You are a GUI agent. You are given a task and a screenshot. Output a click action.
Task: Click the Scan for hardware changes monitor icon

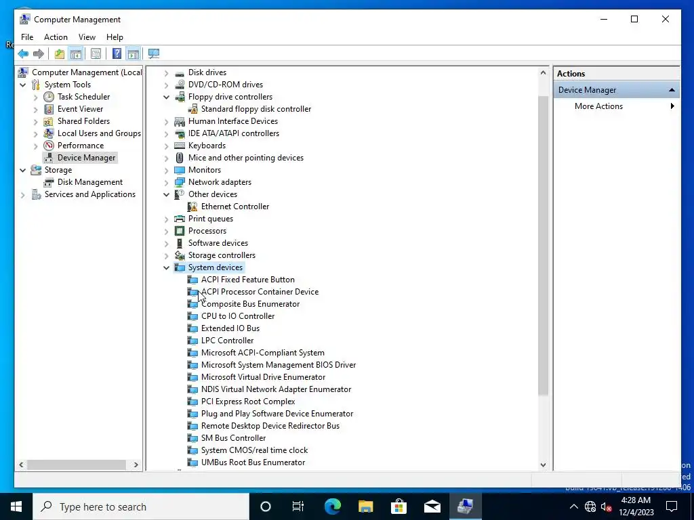click(x=154, y=54)
